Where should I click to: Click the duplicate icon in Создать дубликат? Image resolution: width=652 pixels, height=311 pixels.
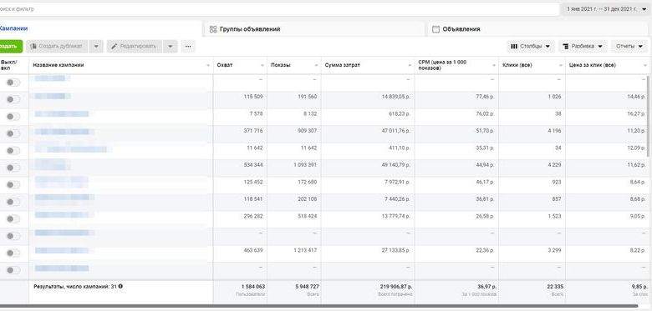[x=33, y=46]
